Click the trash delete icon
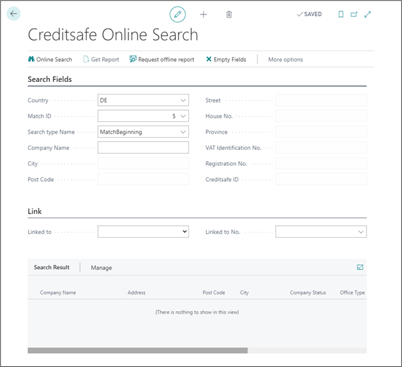This screenshot has height=367, width=402. pos(229,14)
